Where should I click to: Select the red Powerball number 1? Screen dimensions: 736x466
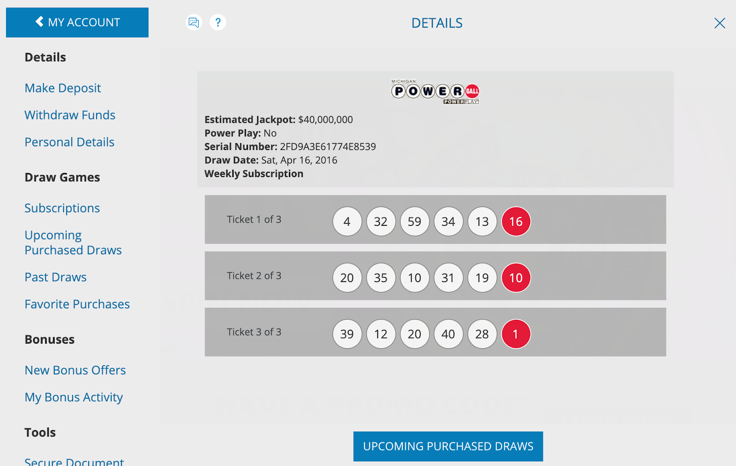pyautogui.click(x=516, y=334)
